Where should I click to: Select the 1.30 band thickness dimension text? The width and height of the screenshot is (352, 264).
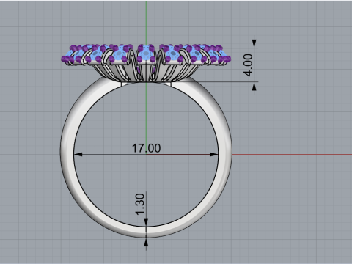pyautogui.click(x=140, y=205)
